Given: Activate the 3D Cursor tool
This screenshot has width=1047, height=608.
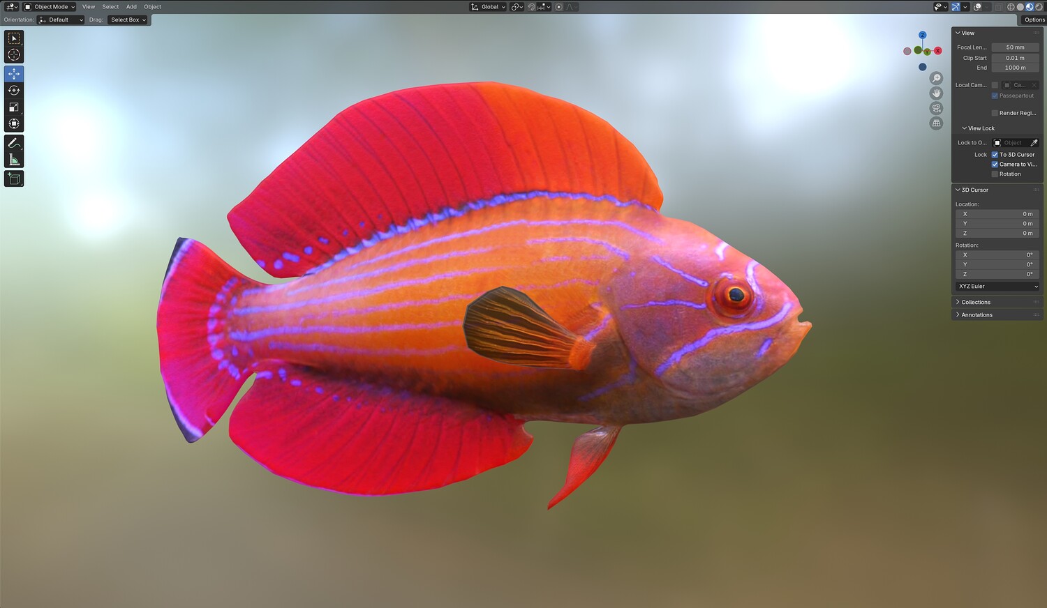Looking at the screenshot, I should [x=14, y=55].
